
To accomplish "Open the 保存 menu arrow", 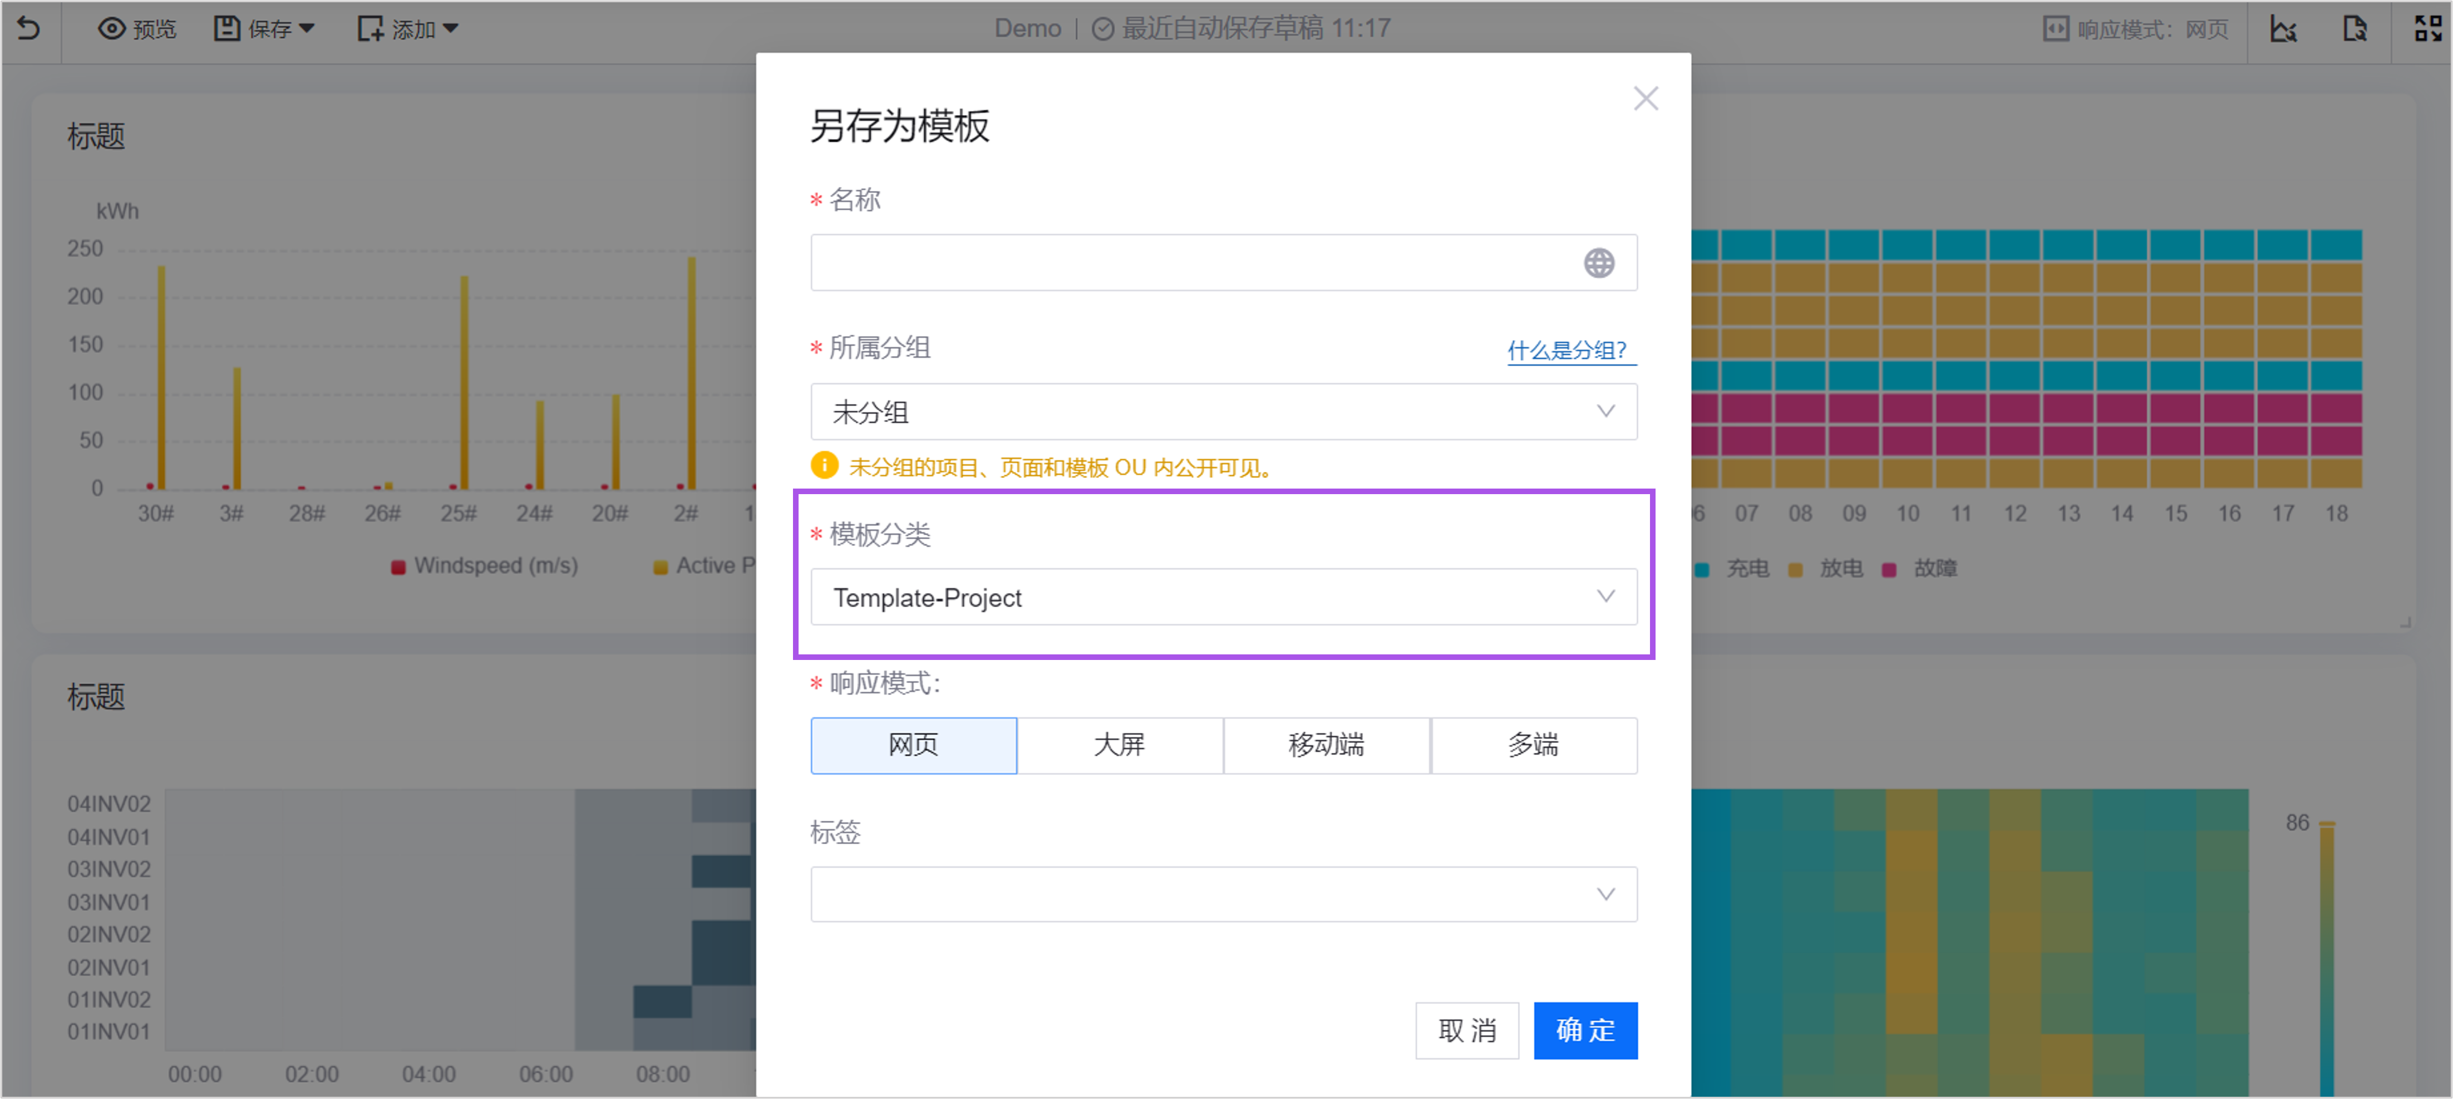I will coord(307,28).
